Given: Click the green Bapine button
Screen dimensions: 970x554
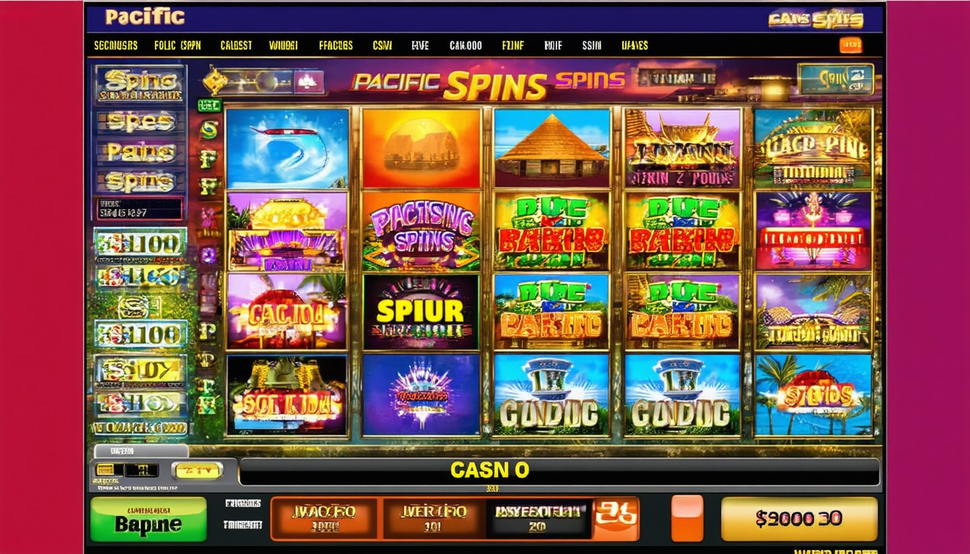Looking at the screenshot, I should pos(148,519).
